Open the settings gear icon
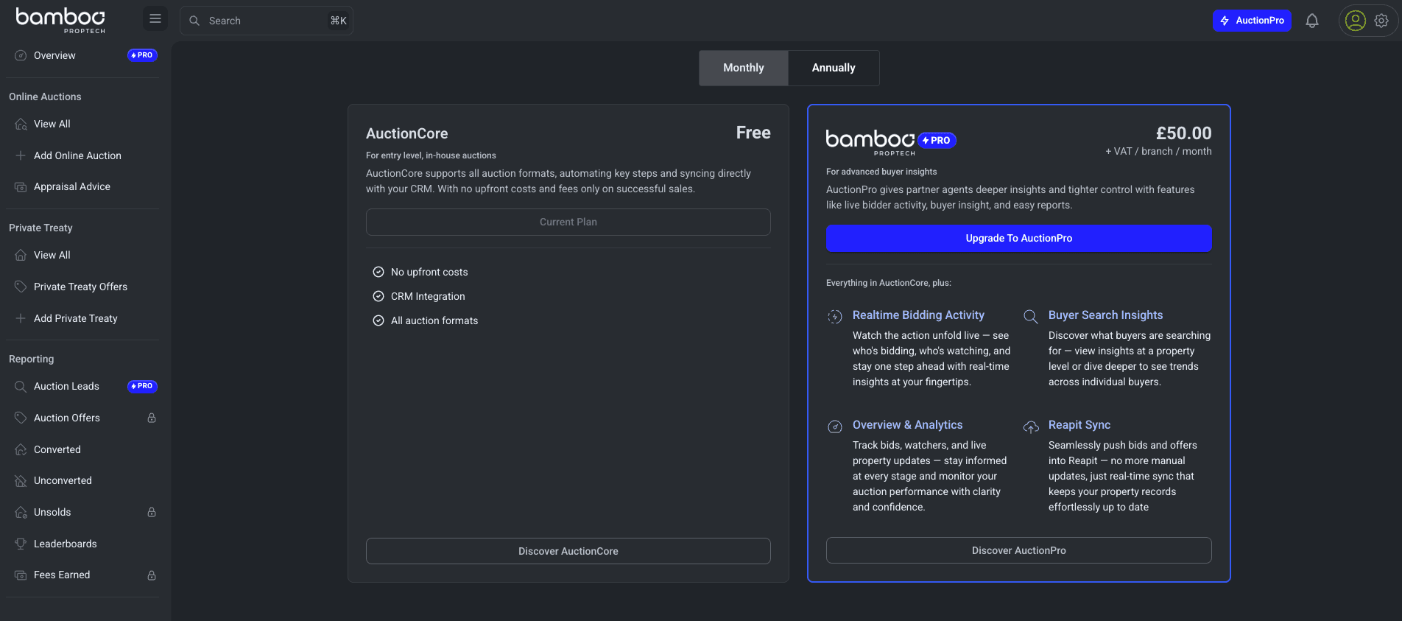This screenshot has height=621, width=1402. pos(1381,21)
